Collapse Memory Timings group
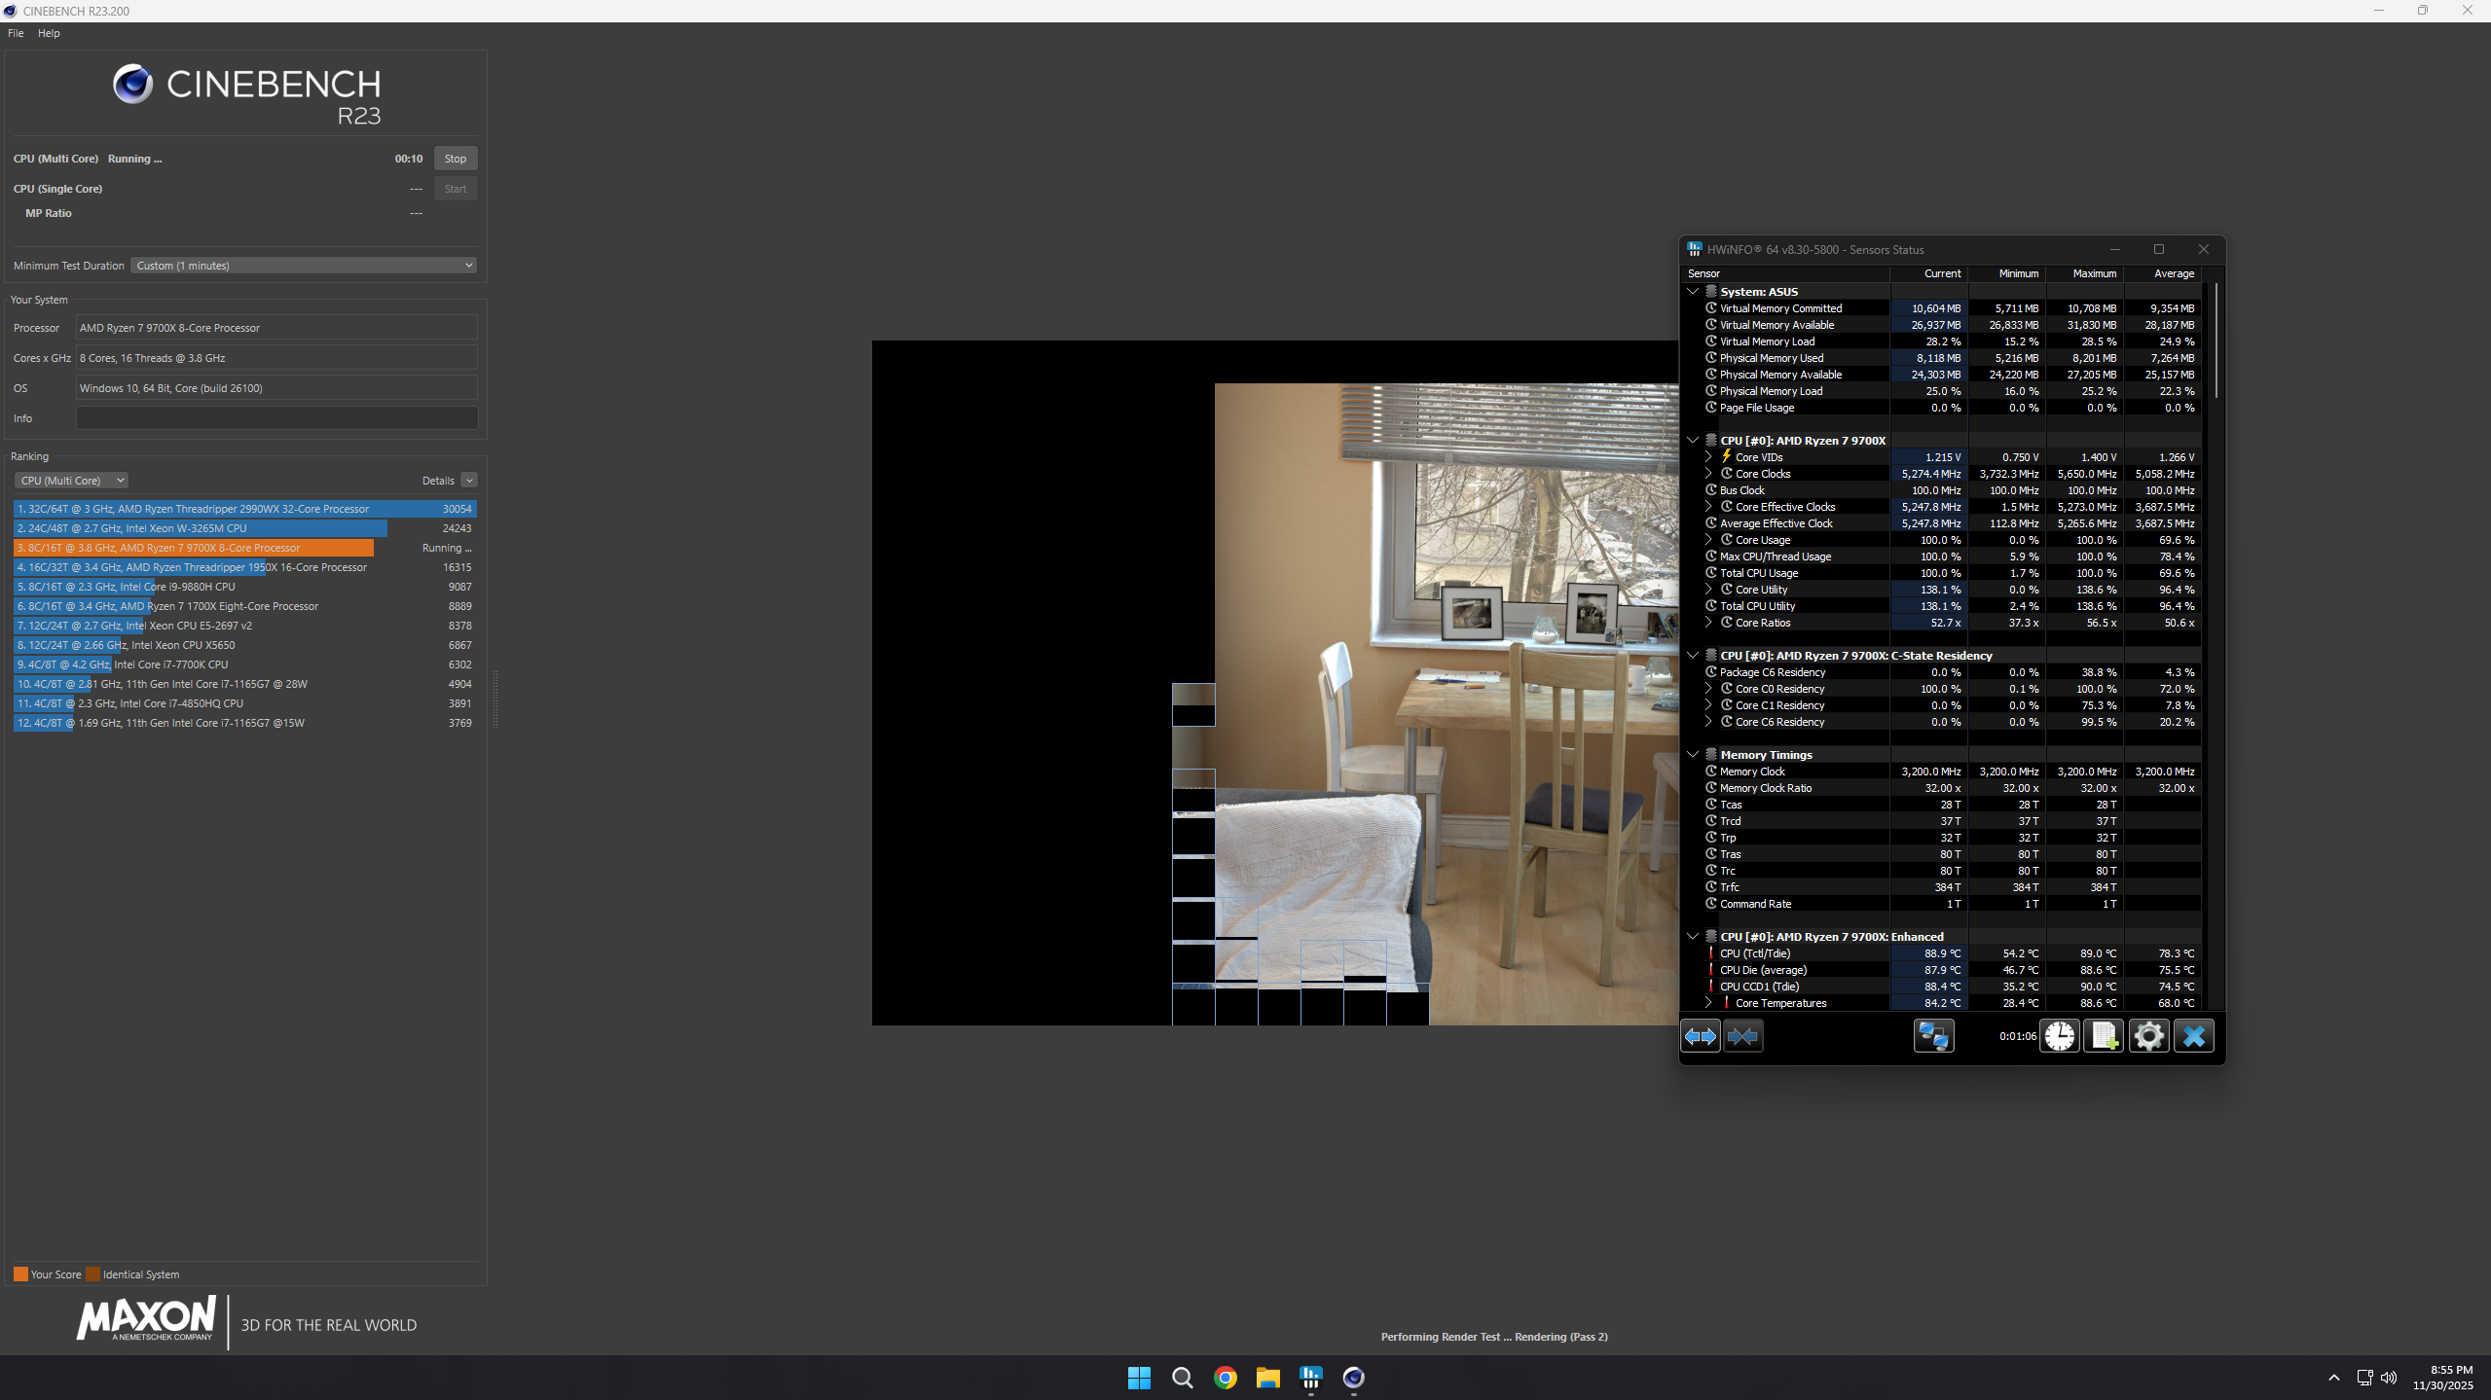Image resolution: width=2491 pixels, height=1400 pixels. pos(1693,754)
